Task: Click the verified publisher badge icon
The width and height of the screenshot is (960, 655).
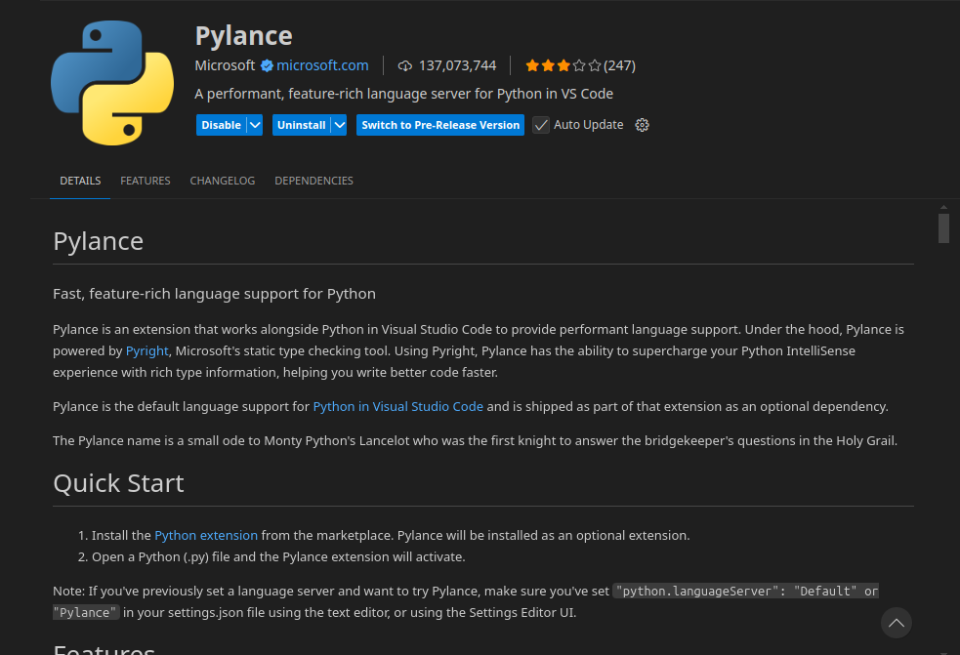Action: pos(266,66)
